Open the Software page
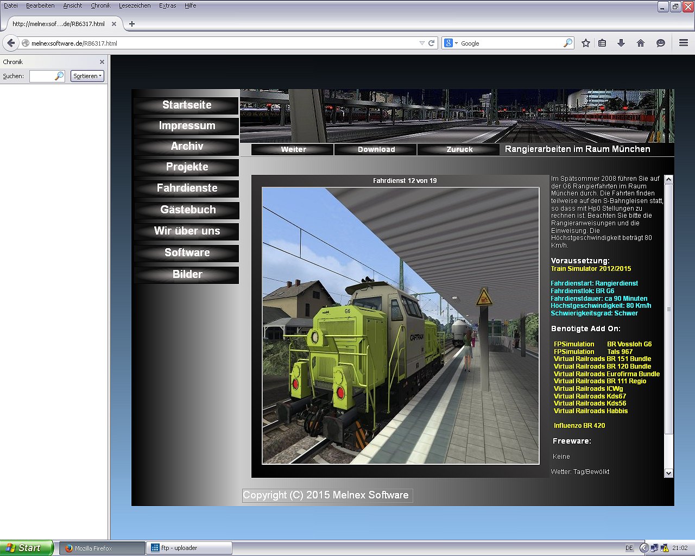Image resolution: width=695 pixels, height=556 pixels. pyautogui.click(x=187, y=253)
